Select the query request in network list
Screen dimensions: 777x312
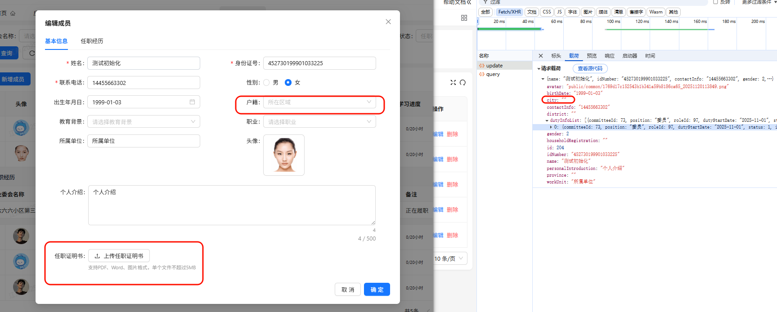(x=493, y=75)
